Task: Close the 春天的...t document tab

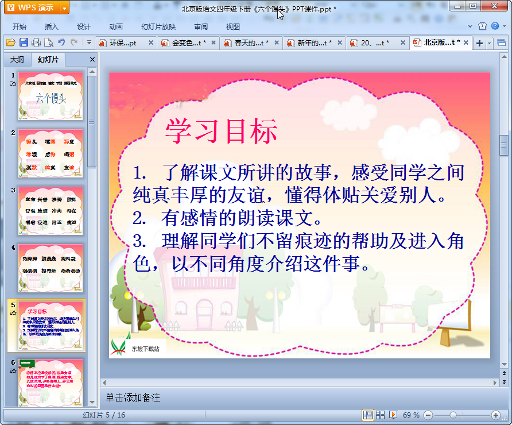Action: [x=276, y=42]
